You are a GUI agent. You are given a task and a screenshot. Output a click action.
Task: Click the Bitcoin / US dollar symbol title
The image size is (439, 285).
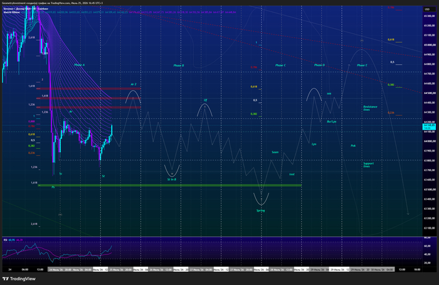click(x=26, y=9)
